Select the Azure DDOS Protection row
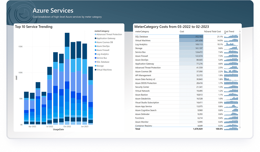 click(187, 83)
